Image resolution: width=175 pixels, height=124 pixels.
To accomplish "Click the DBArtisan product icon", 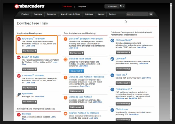I will 112,59.
